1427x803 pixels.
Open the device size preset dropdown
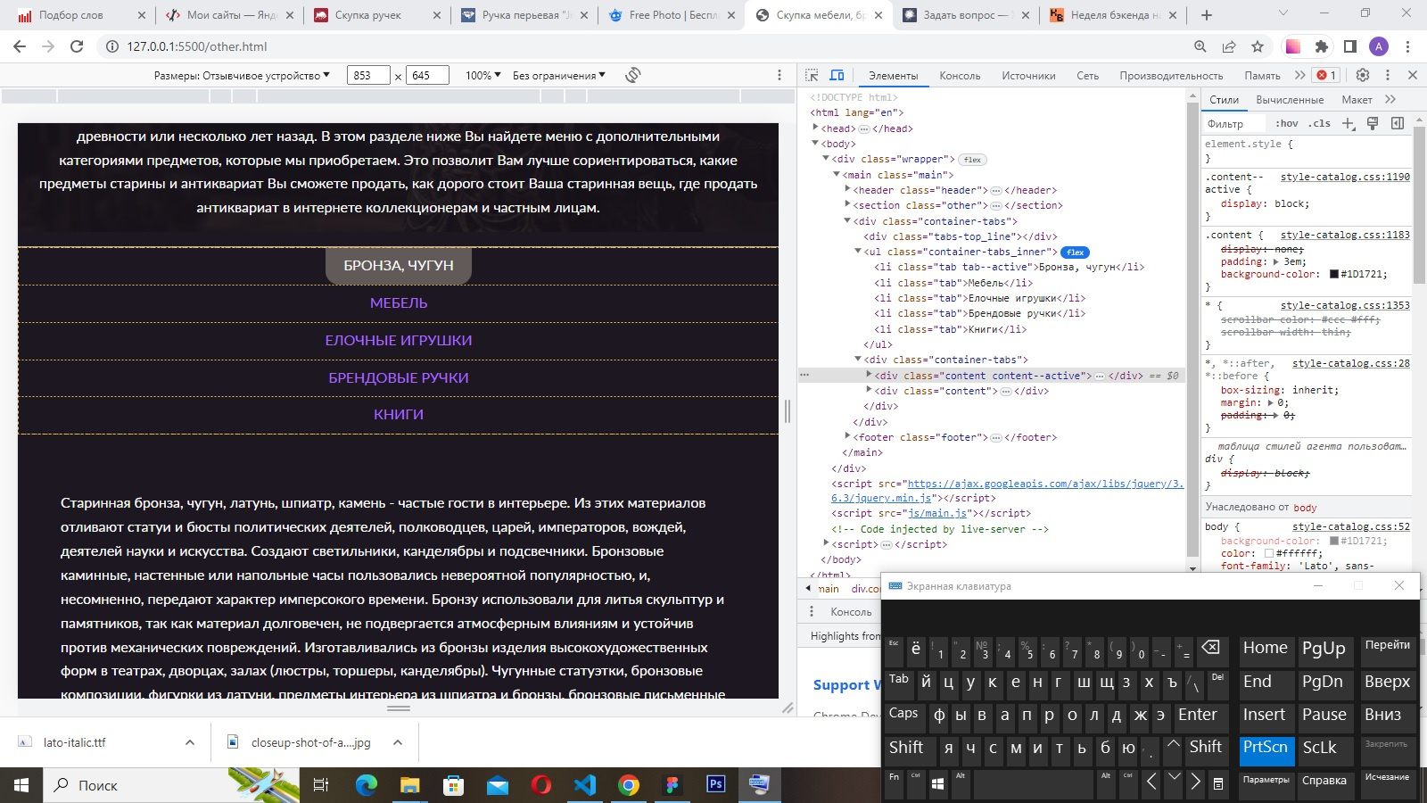[242, 76]
